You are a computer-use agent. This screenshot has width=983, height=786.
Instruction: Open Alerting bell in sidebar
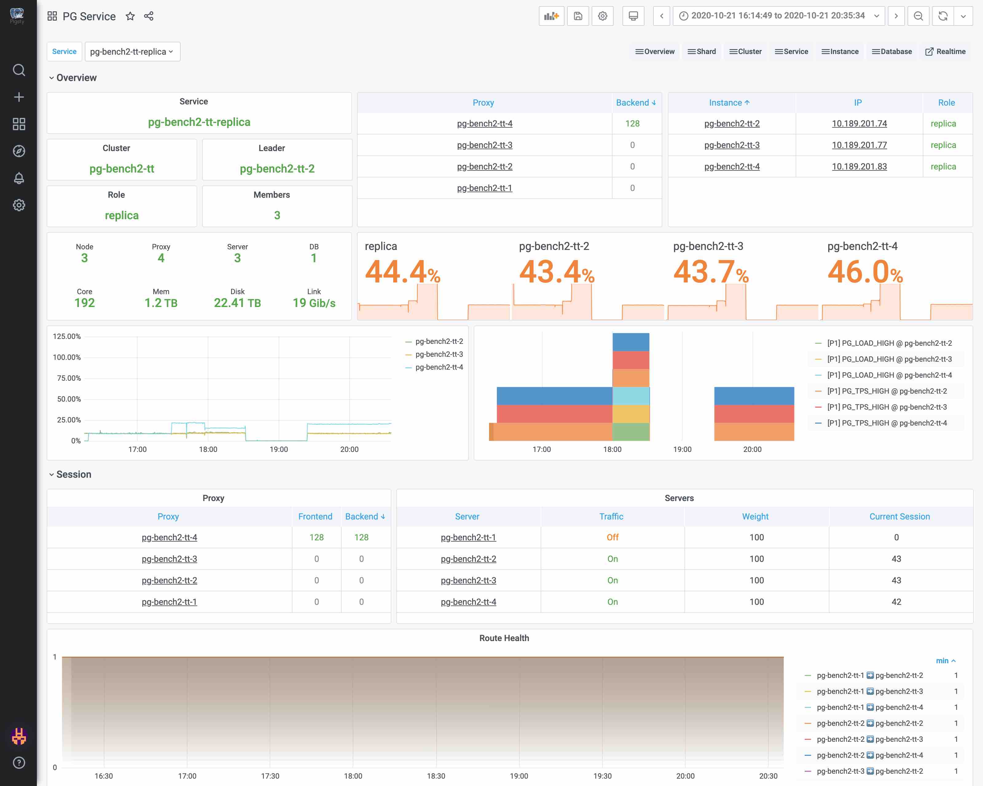[19, 178]
